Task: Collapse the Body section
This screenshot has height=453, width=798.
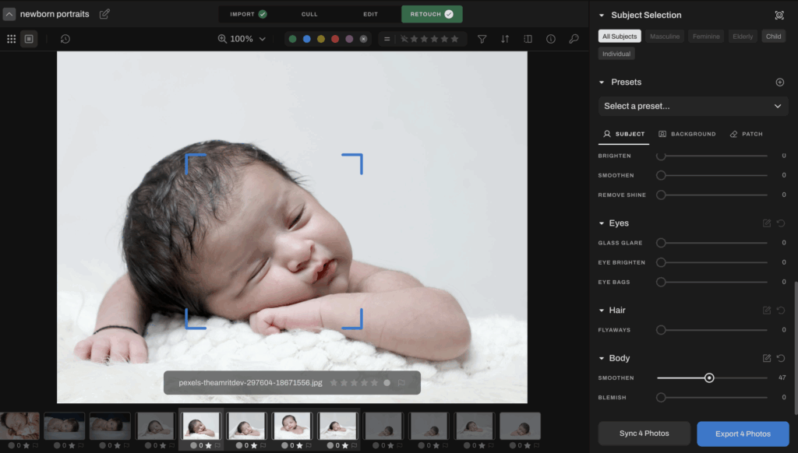Action: click(601, 358)
